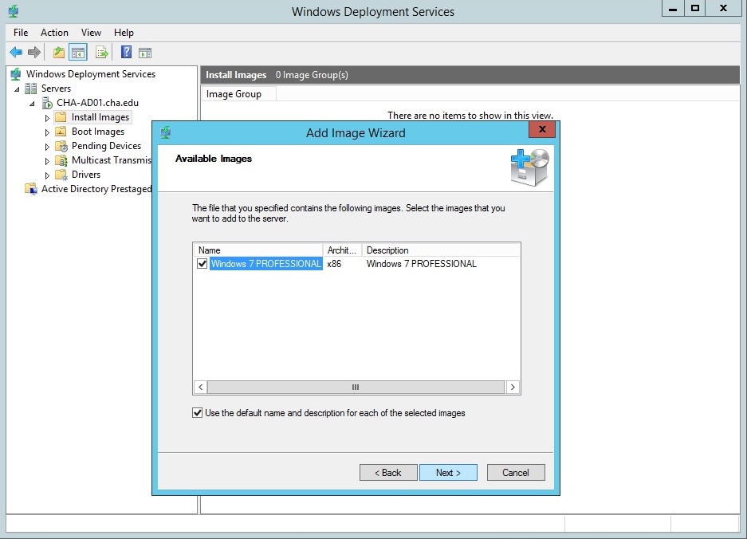Select CHA-AD01.cha.edu server label
The image size is (747, 539).
(98, 103)
